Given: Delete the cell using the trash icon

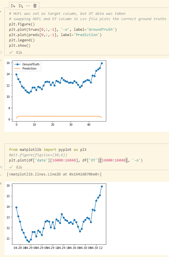Looking at the screenshot, I should [x=35, y=6].
